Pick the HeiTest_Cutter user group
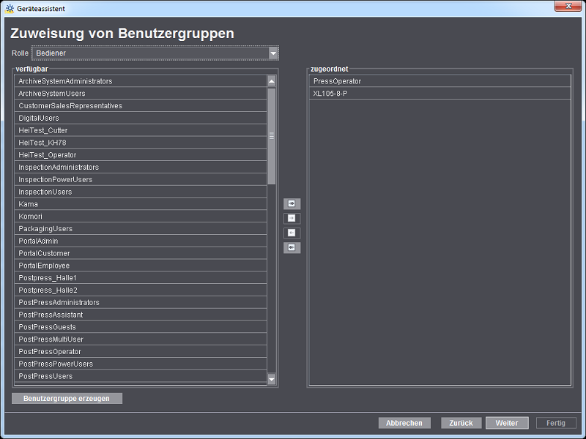Image resolution: width=586 pixels, height=439 pixels. coord(139,130)
